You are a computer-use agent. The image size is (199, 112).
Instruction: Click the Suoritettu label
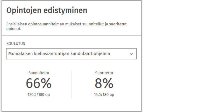click(x=104, y=73)
